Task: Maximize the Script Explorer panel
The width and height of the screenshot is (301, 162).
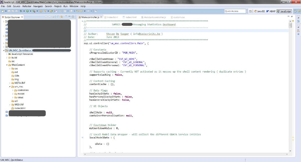Action: click(x=73, y=17)
